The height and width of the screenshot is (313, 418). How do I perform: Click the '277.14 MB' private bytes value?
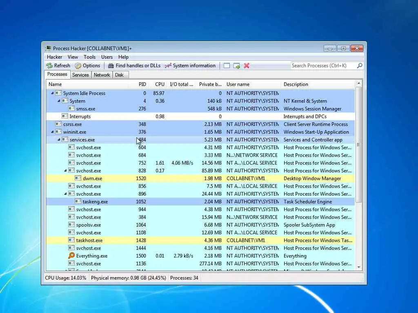coord(210,264)
